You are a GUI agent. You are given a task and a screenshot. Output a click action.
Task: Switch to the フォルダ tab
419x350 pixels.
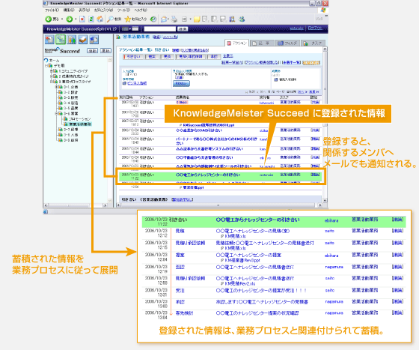coord(287,43)
